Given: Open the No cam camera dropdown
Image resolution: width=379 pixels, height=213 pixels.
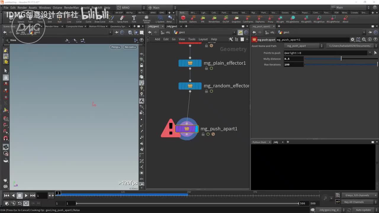Looking at the screenshot, I should 130,47.
